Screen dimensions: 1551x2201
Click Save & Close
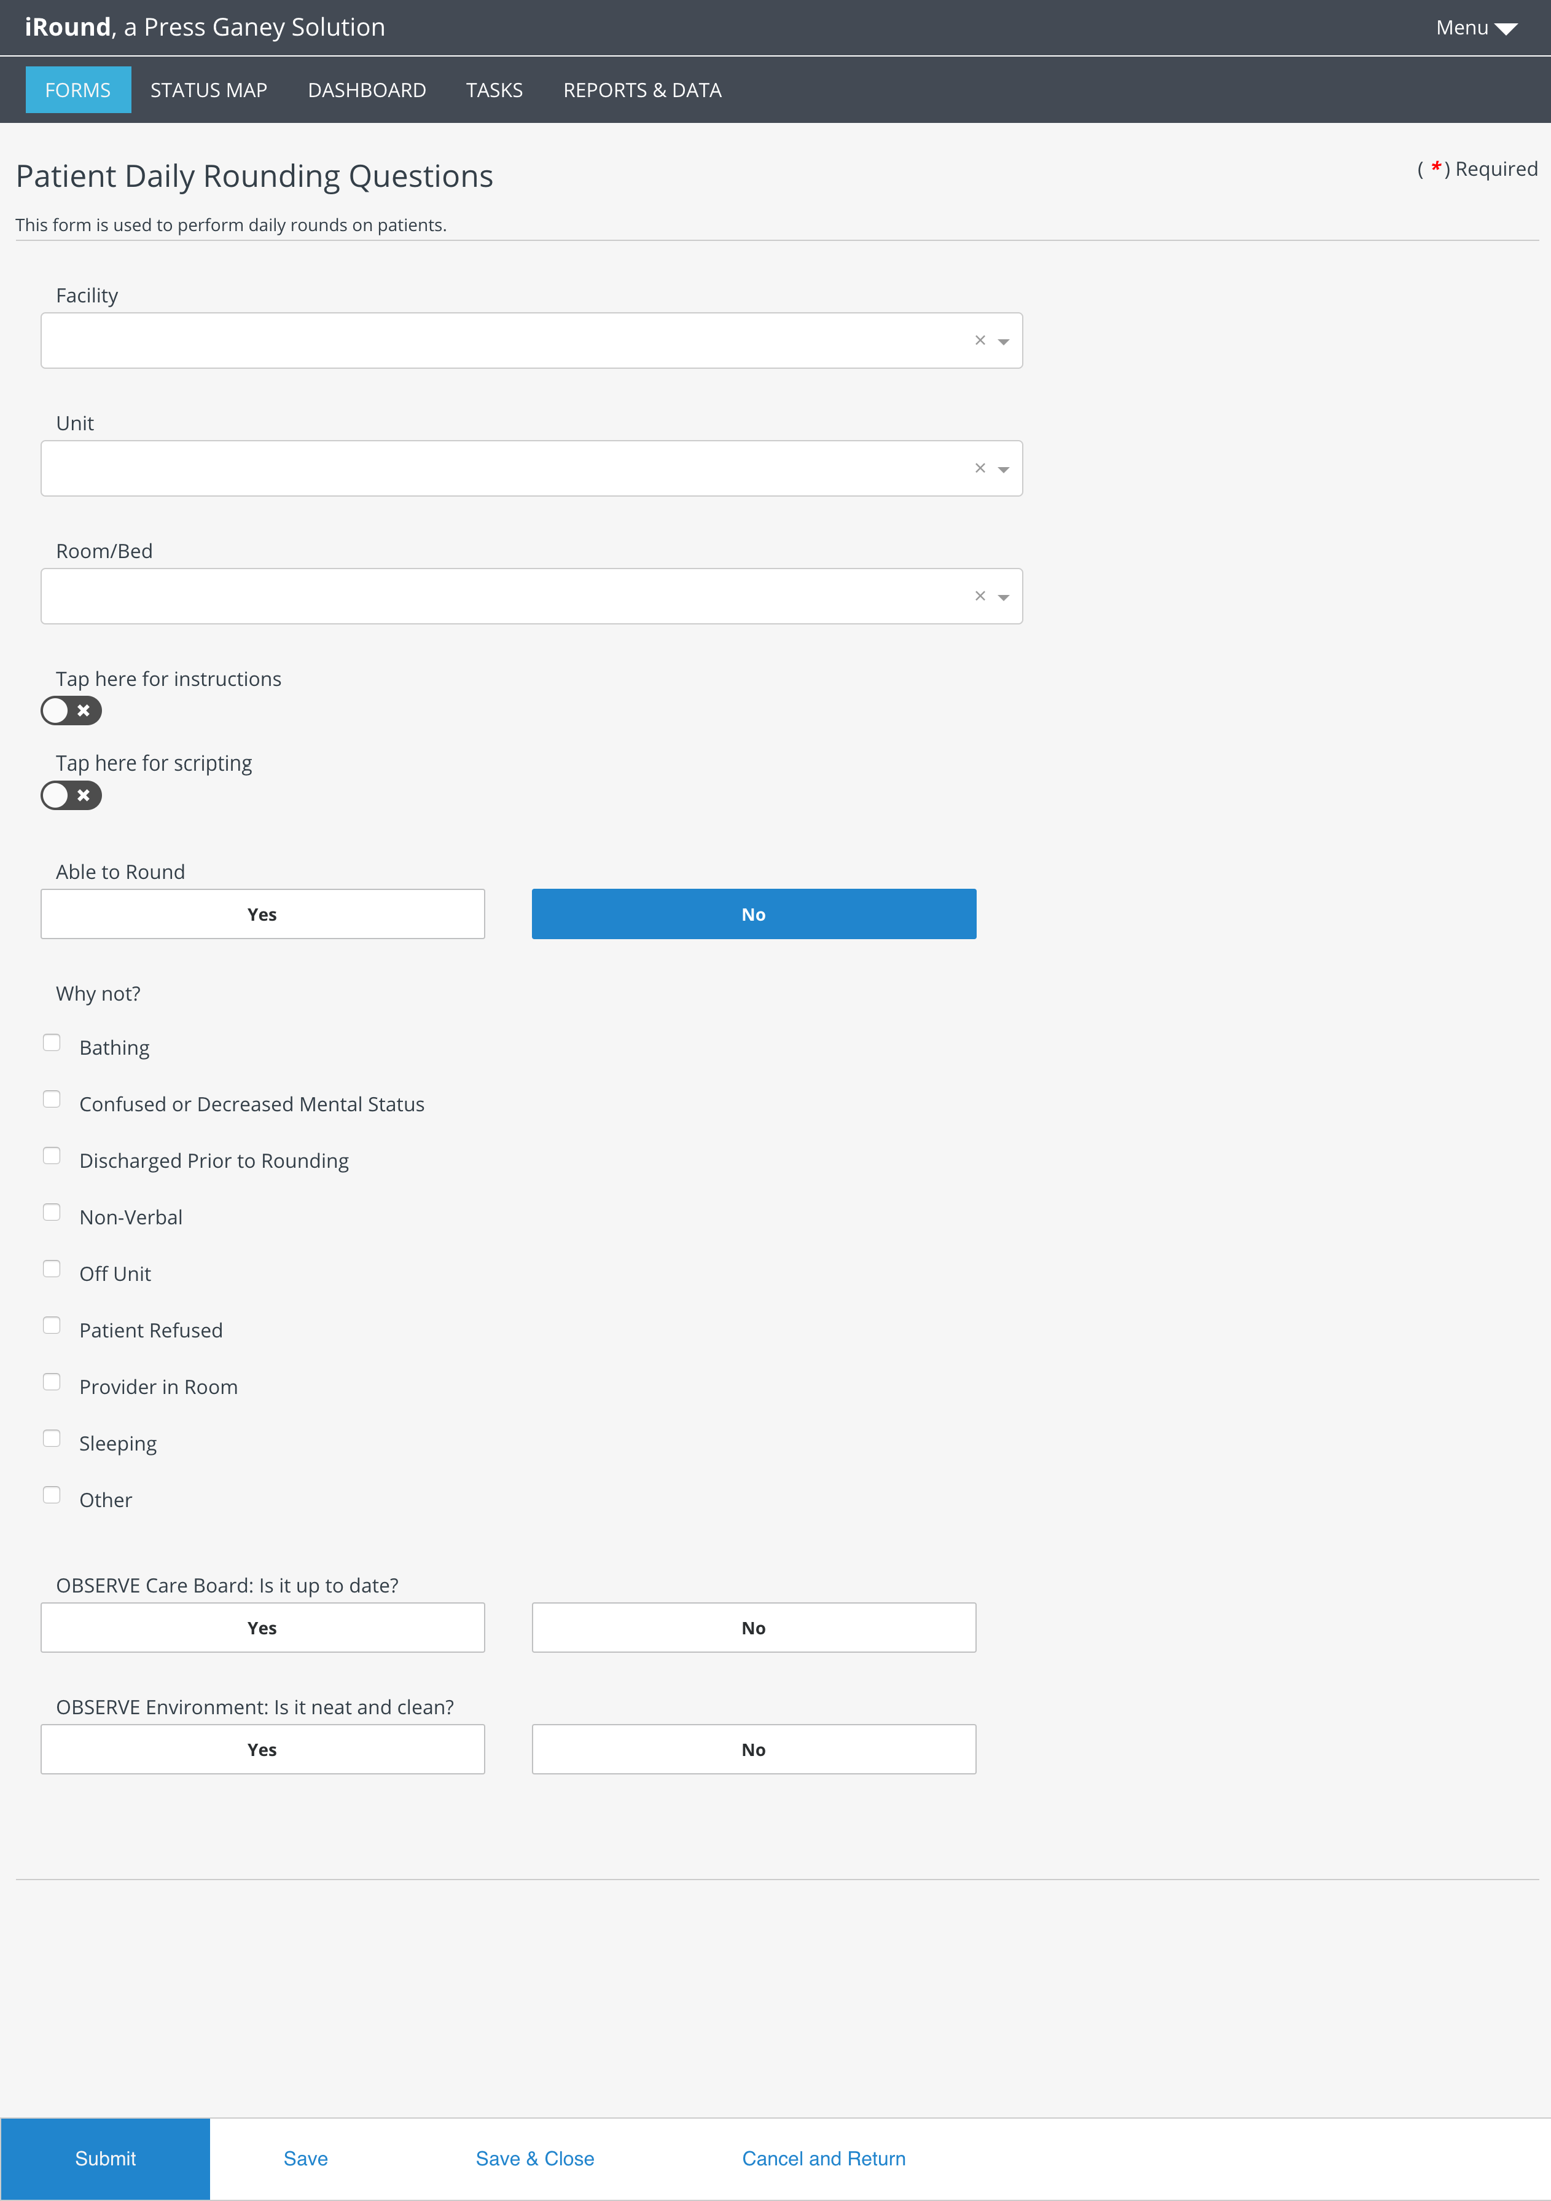coord(536,2159)
